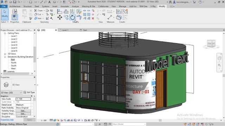Screen dimensions: 225x126
Task: Toggle Reveal Hidden Elements lightbulb
Action: pyautogui.click(x=82, y=120)
